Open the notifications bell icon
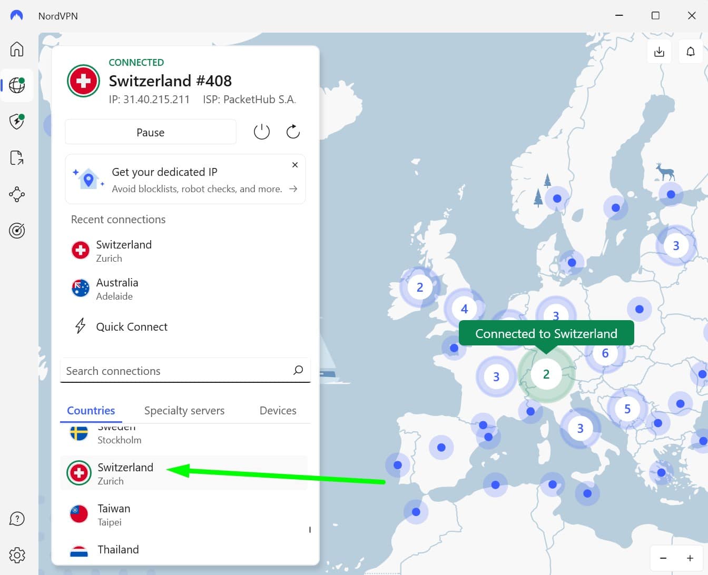Viewport: 708px width, 575px height. (x=691, y=52)
